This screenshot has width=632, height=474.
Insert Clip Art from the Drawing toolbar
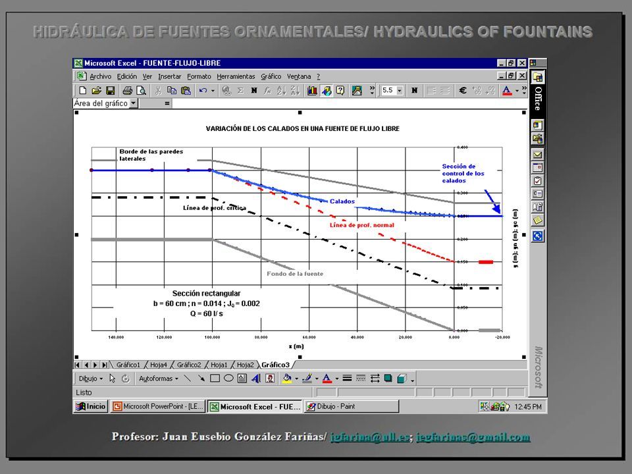tap(270, 379)
